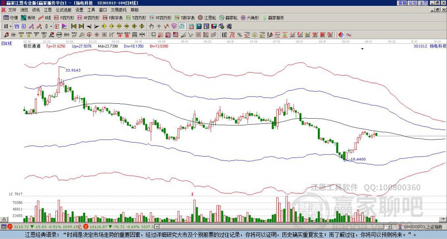The height and width of the screenshot is (239, 447).
Task: Open the 板块 sectors view
Action: coord(28,17)
